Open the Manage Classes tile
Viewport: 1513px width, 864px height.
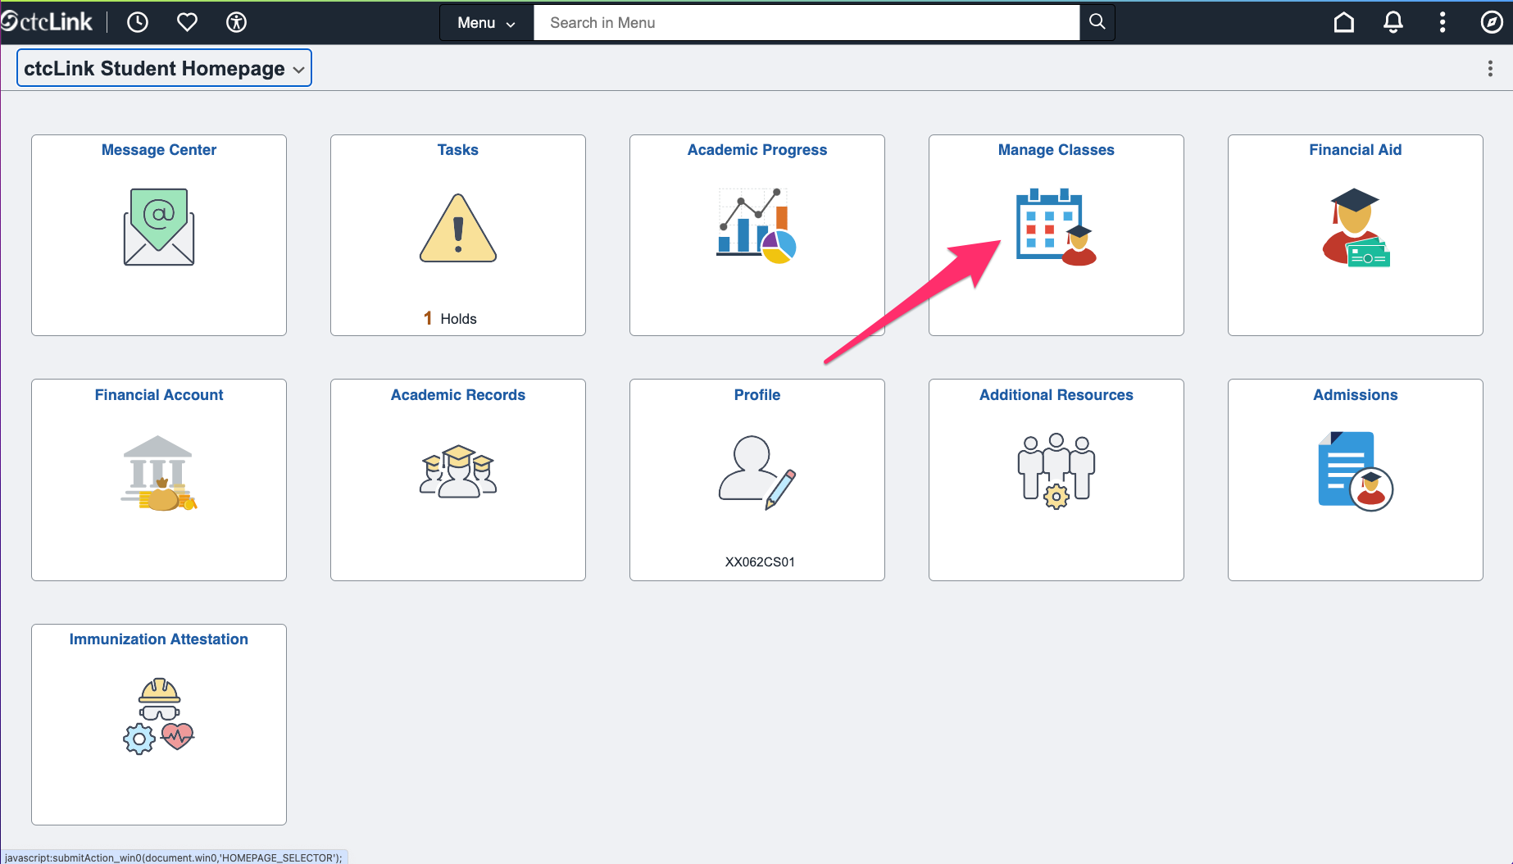click(1056, 234)
